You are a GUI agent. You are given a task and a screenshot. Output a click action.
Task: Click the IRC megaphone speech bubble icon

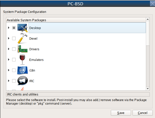[22, 81]
